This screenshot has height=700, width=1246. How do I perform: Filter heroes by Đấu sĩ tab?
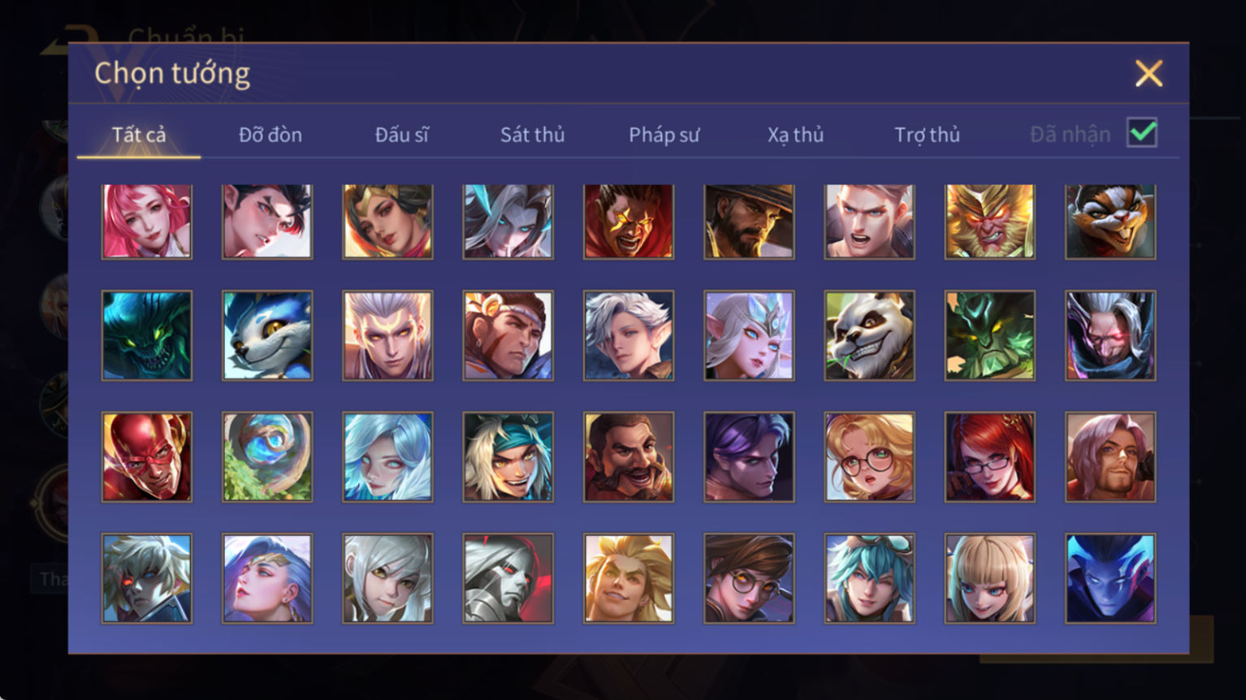[402, 135]
